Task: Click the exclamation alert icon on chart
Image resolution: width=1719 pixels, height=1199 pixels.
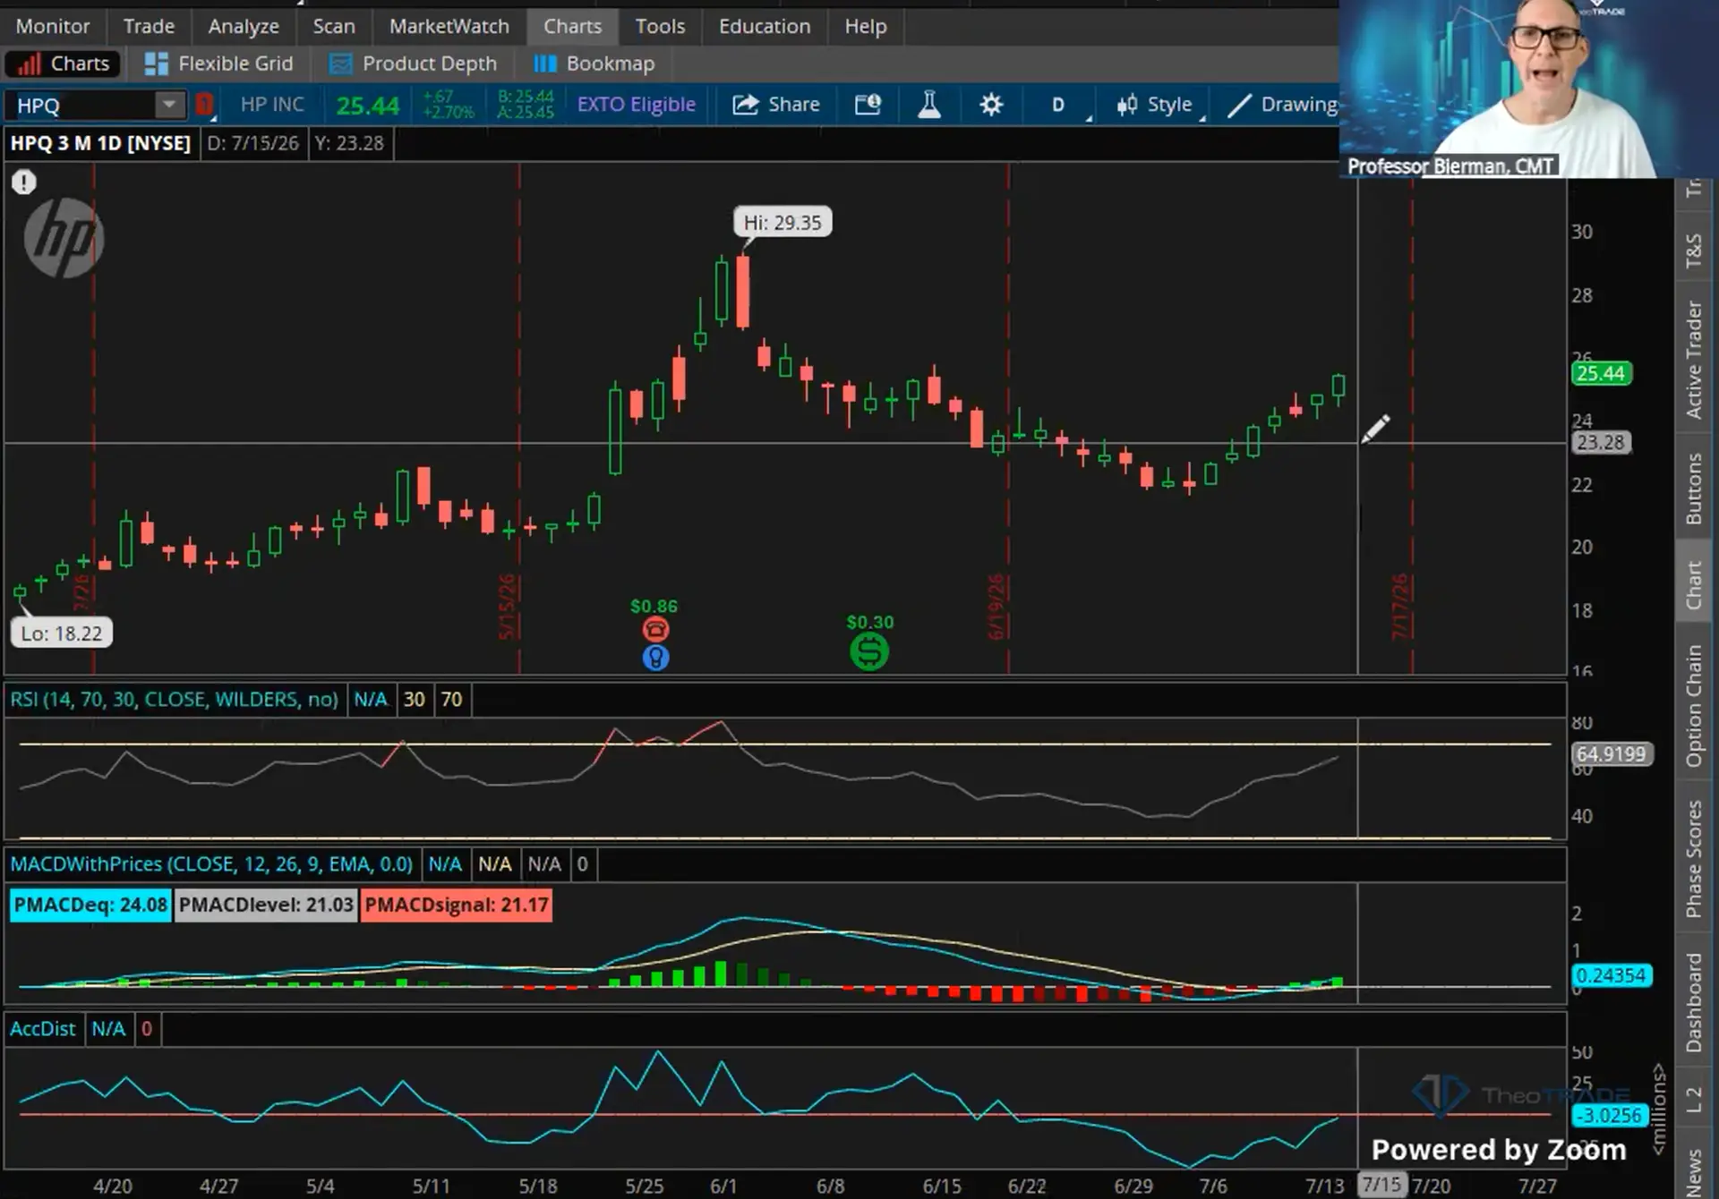Action: [x=24, y=183]
